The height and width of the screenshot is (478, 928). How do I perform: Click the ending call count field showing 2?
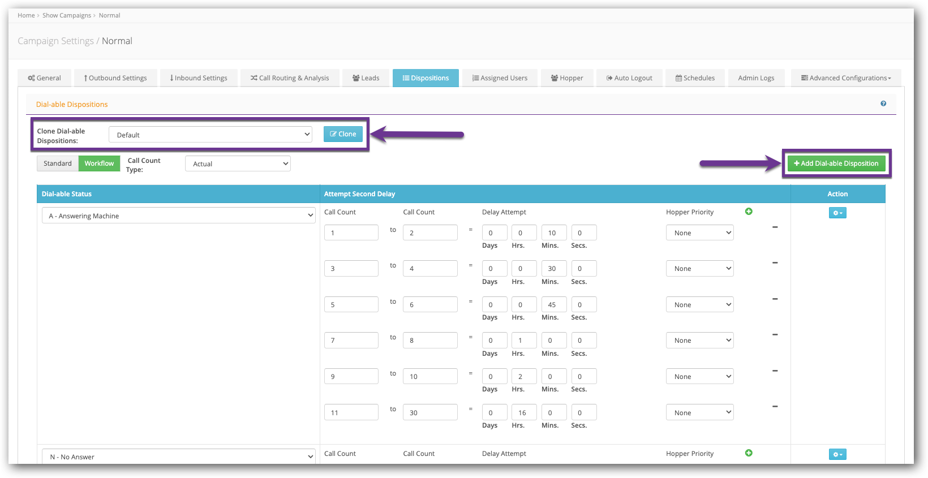coord(430,232)
